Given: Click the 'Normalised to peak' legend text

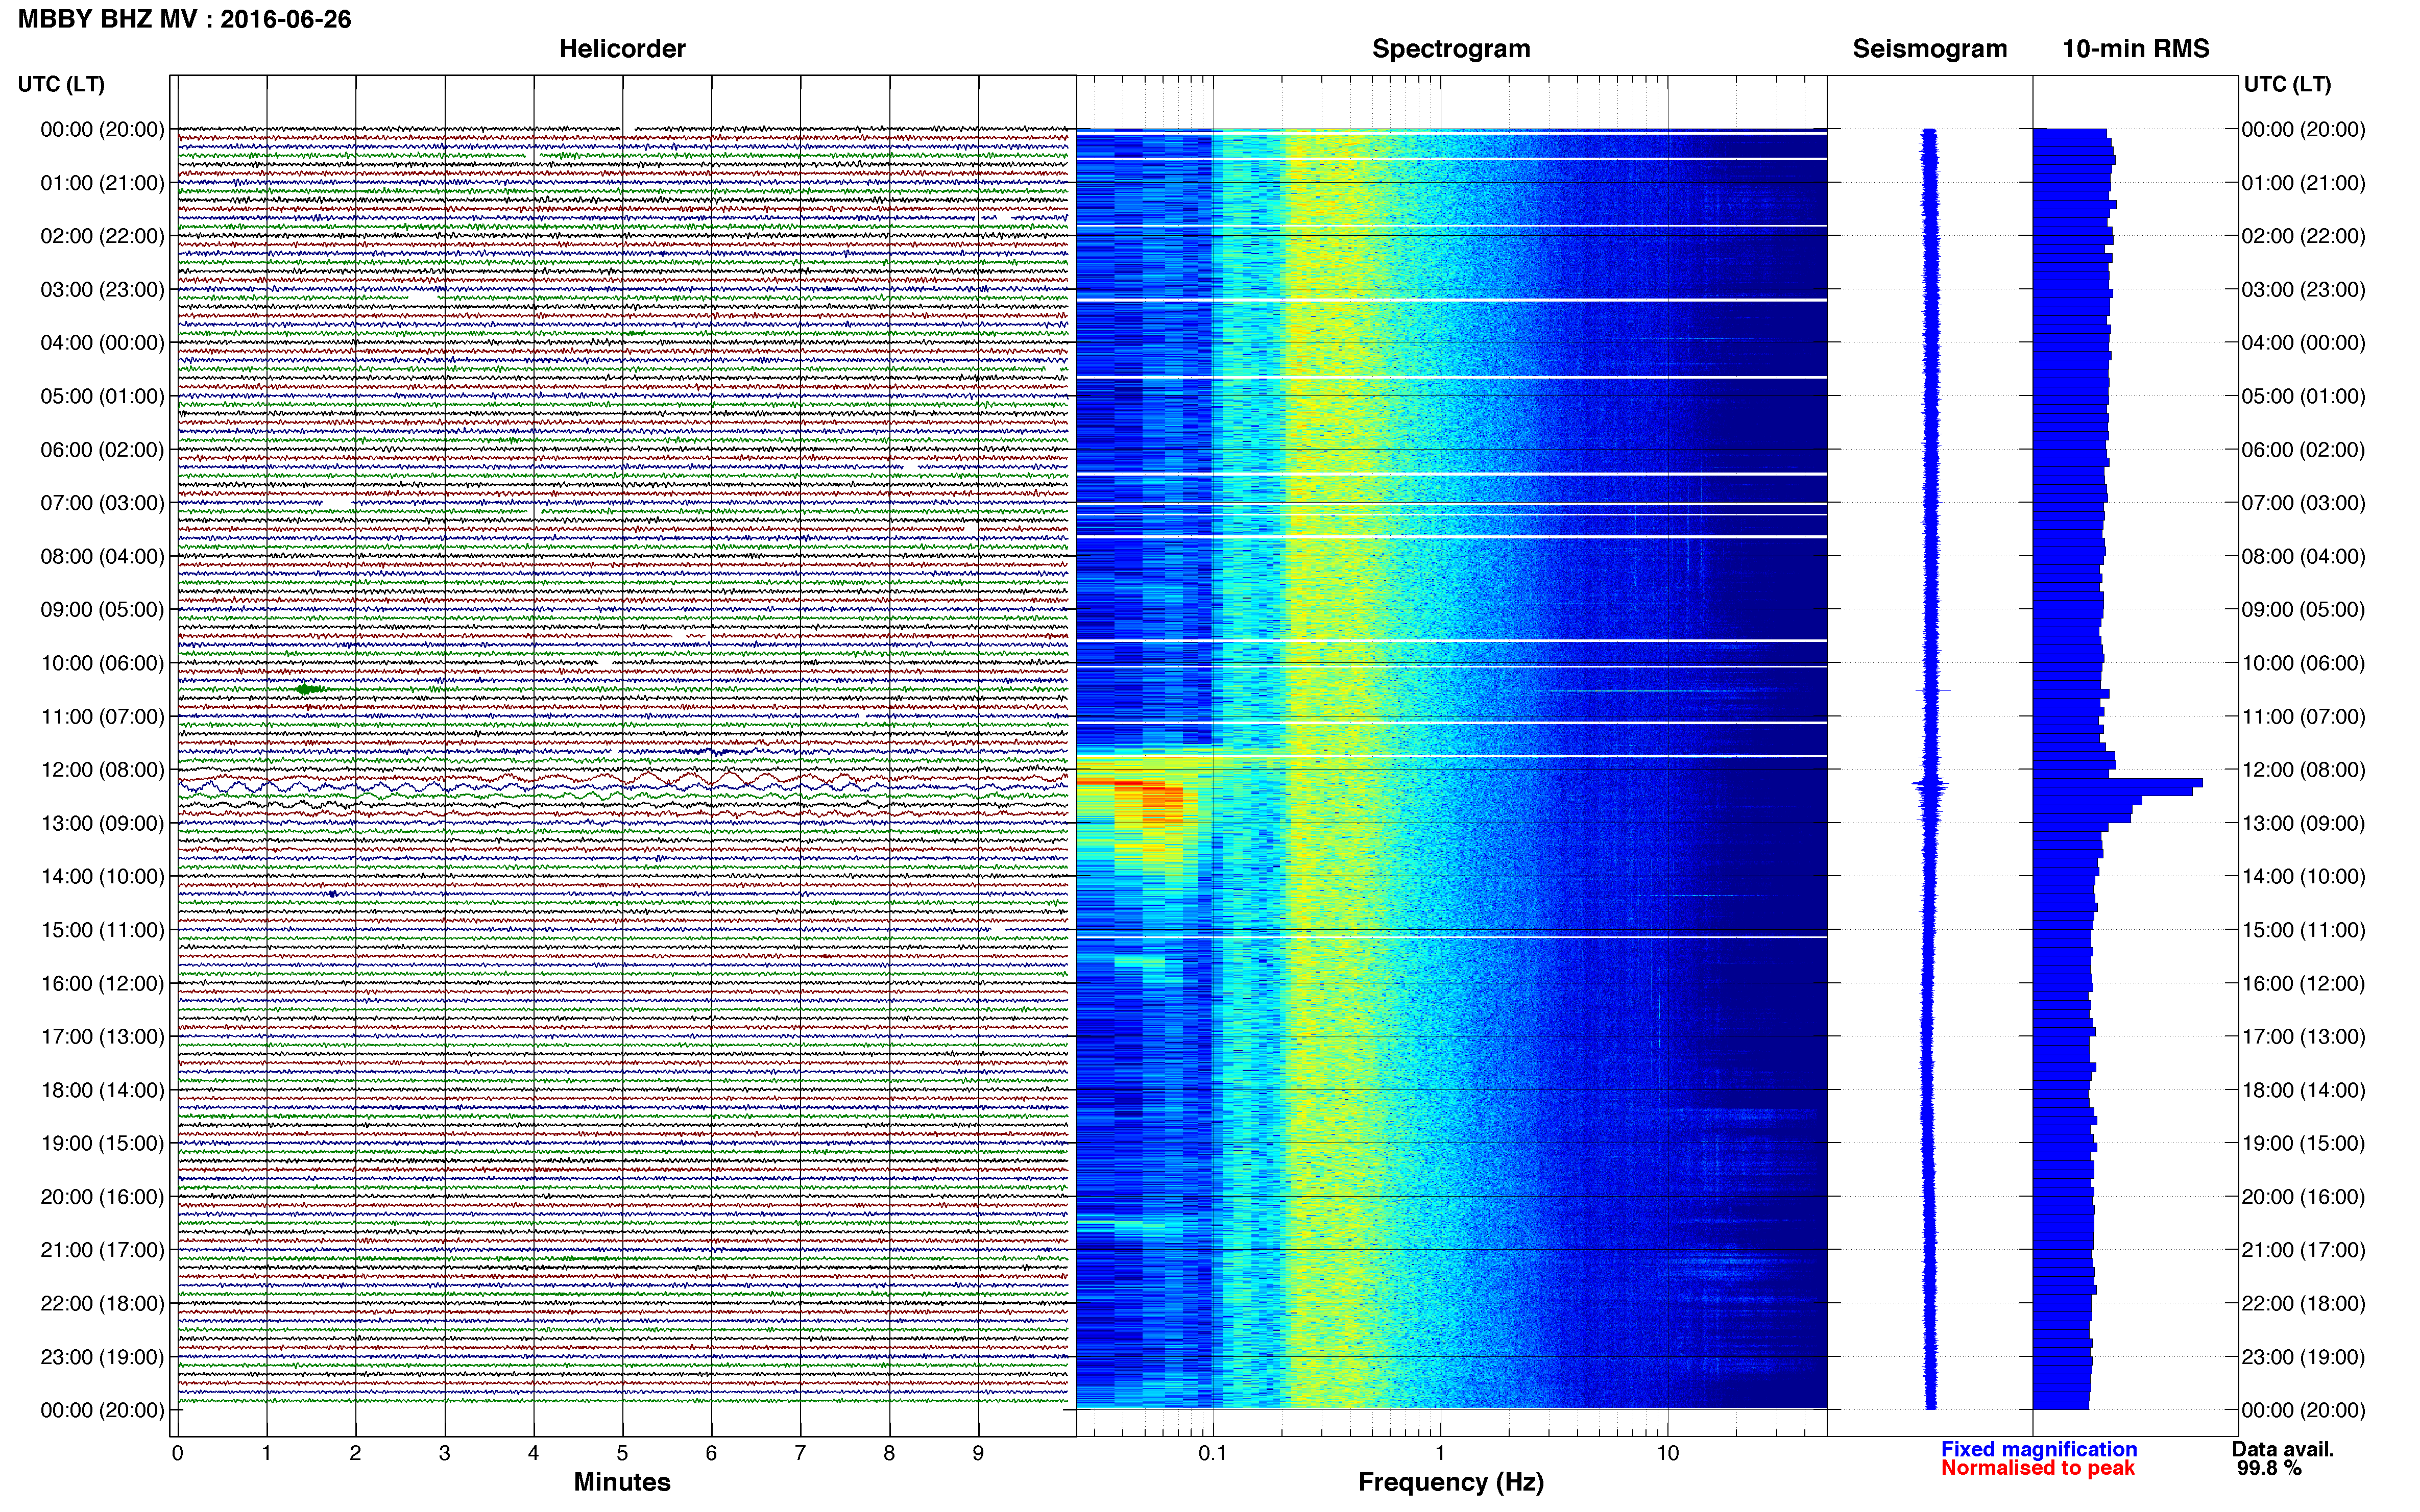Looking at the screenshot, I should [x=2038, y=1468].
